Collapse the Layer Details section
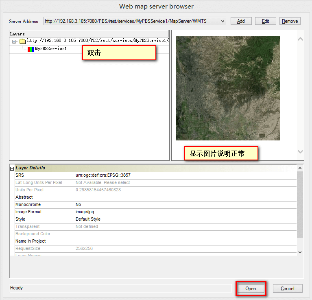The width and height of the screenshot is (312, 300). 12,169
